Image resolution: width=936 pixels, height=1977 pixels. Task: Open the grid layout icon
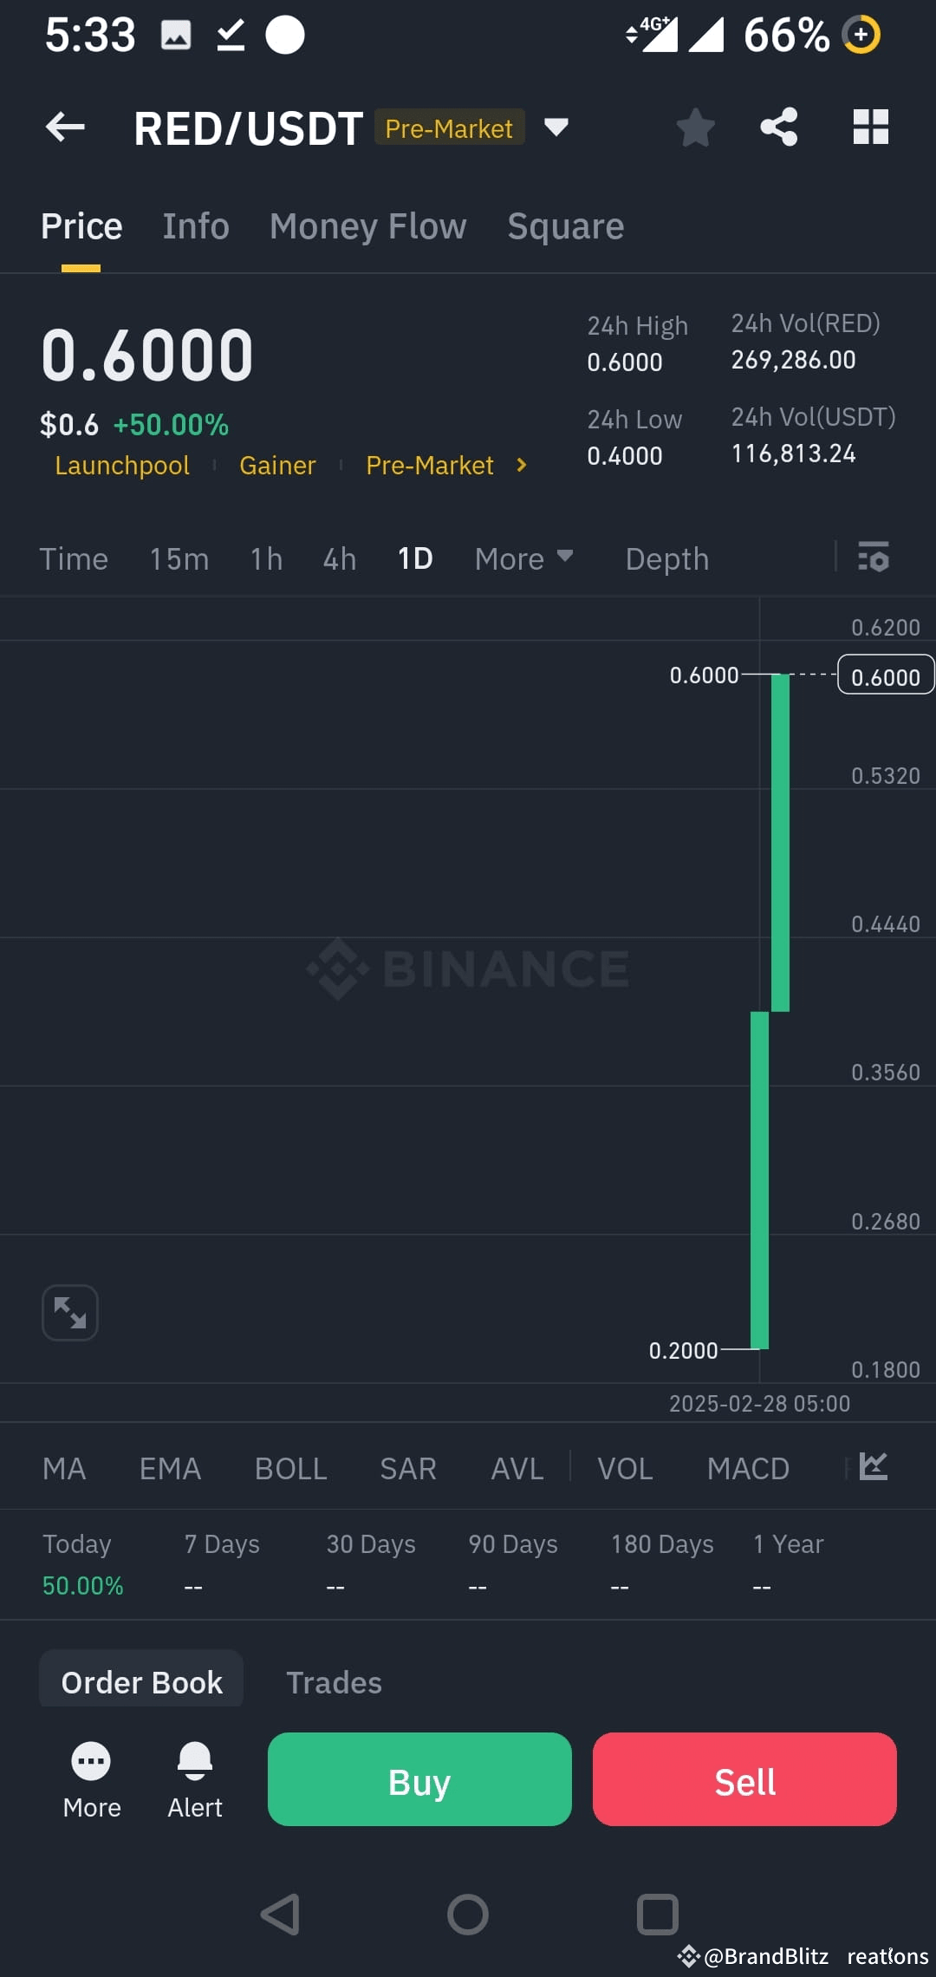tap(871, 127)
